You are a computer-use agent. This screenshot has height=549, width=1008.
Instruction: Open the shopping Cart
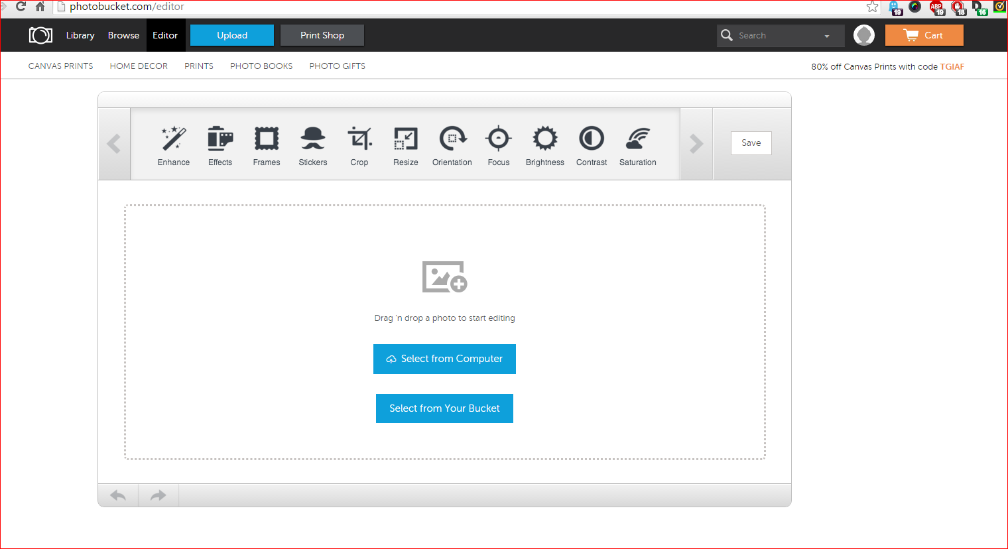[x=924, y=35]
